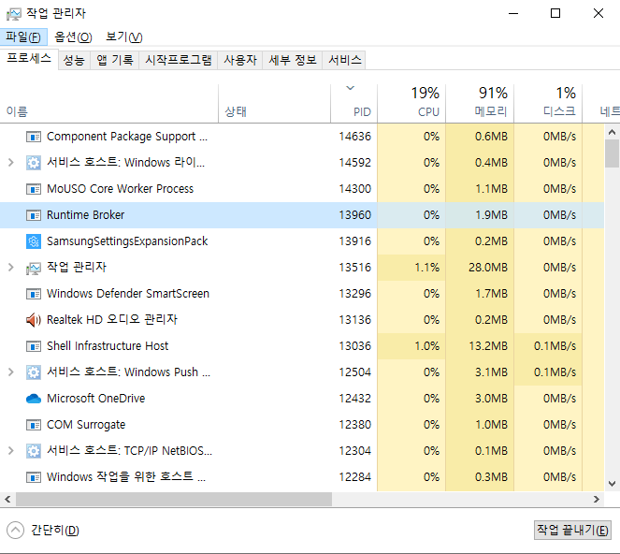Select the Microsoft OneDrive row name

click(x=95, y=398)
